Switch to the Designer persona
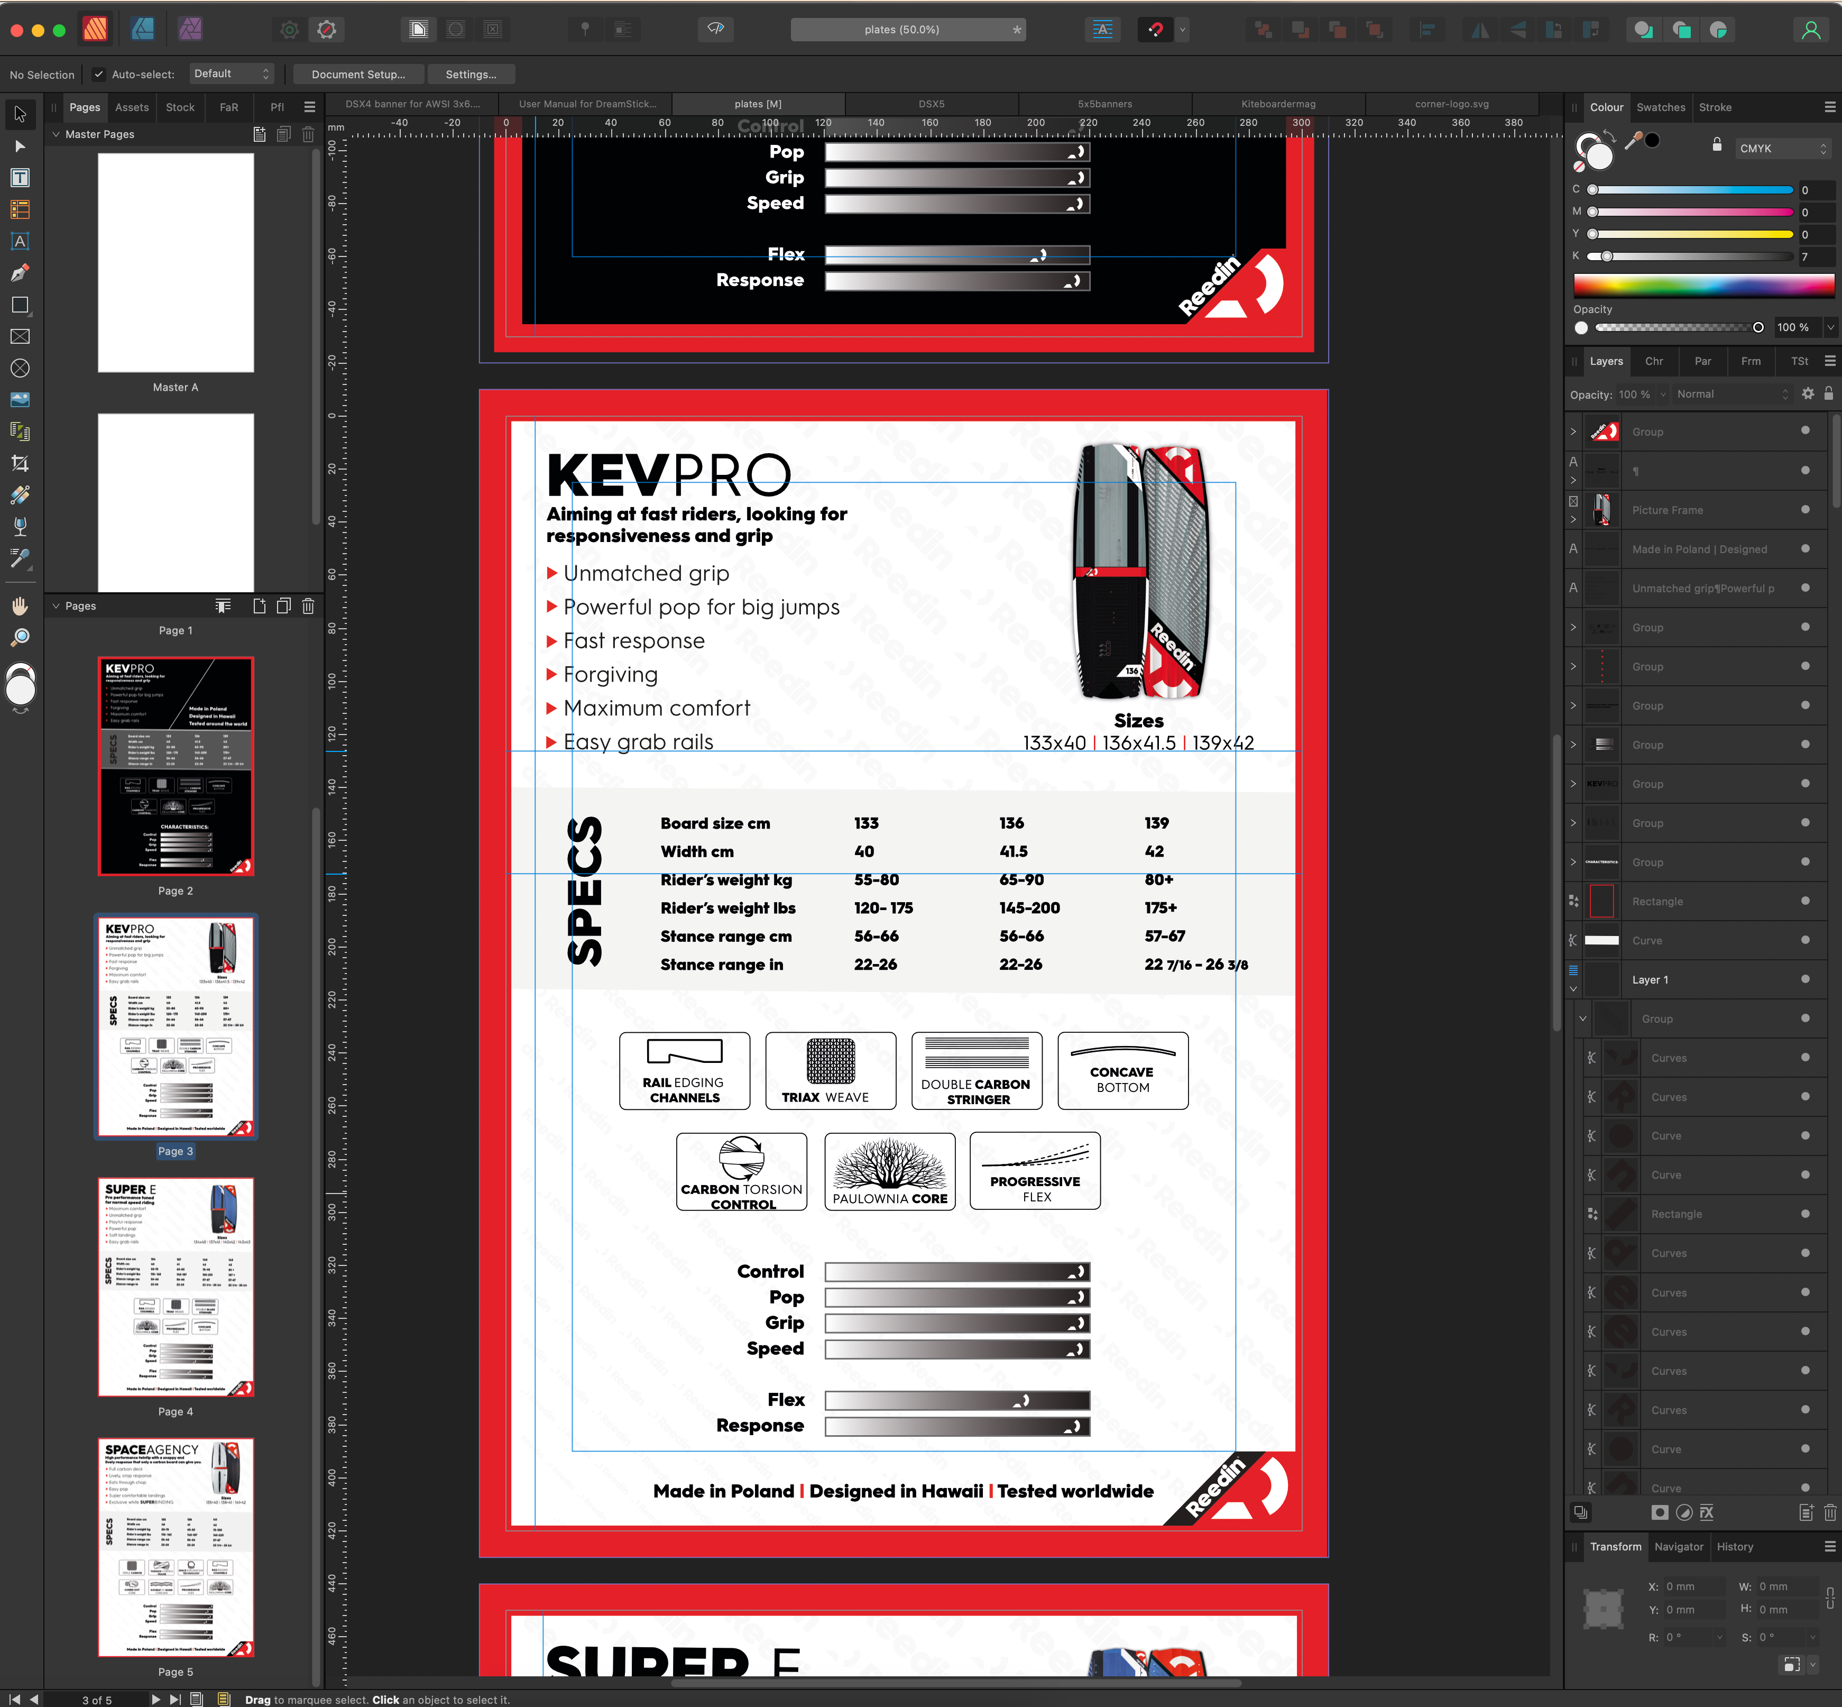 coord(142,30)
